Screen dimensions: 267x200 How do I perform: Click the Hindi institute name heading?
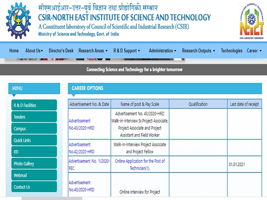click(98, 8)
